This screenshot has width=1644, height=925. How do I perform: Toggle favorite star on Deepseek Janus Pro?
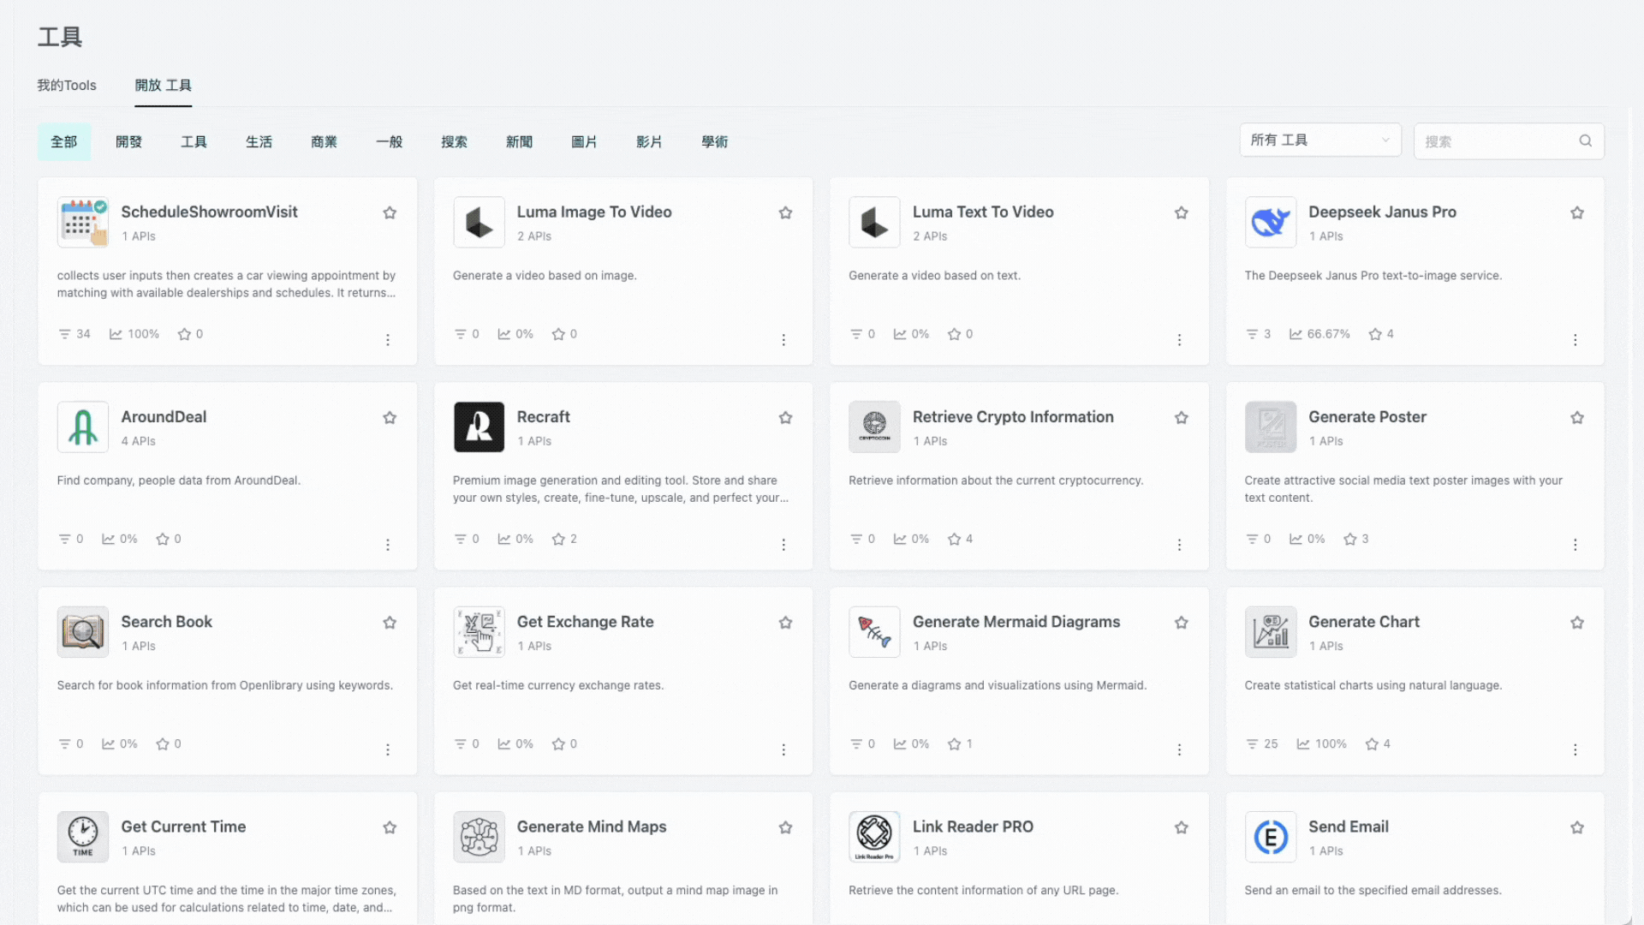pyautogui.click(x=1577, y=212)
